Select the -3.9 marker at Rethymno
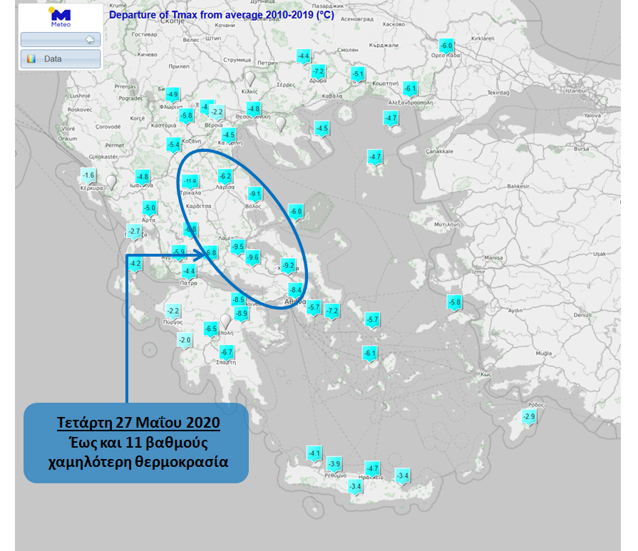The image size is (638, 551). pos(334,465)
